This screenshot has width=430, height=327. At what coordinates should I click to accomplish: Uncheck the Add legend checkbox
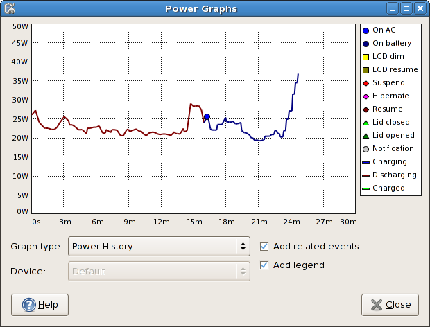[x=264, y=265]
